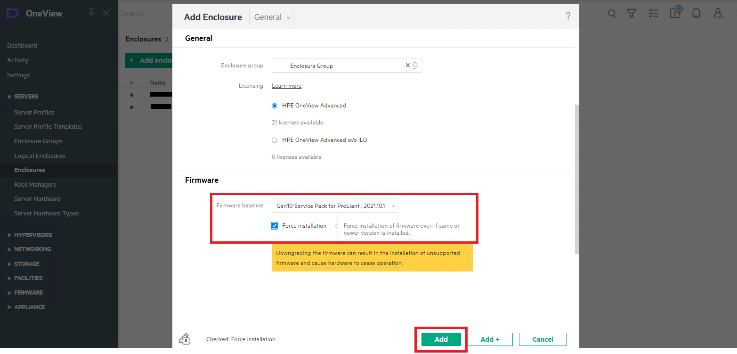737x354 pixels.
Task: Open the change-tracking pencil icon in dialog footer
Action: point(184,339)
